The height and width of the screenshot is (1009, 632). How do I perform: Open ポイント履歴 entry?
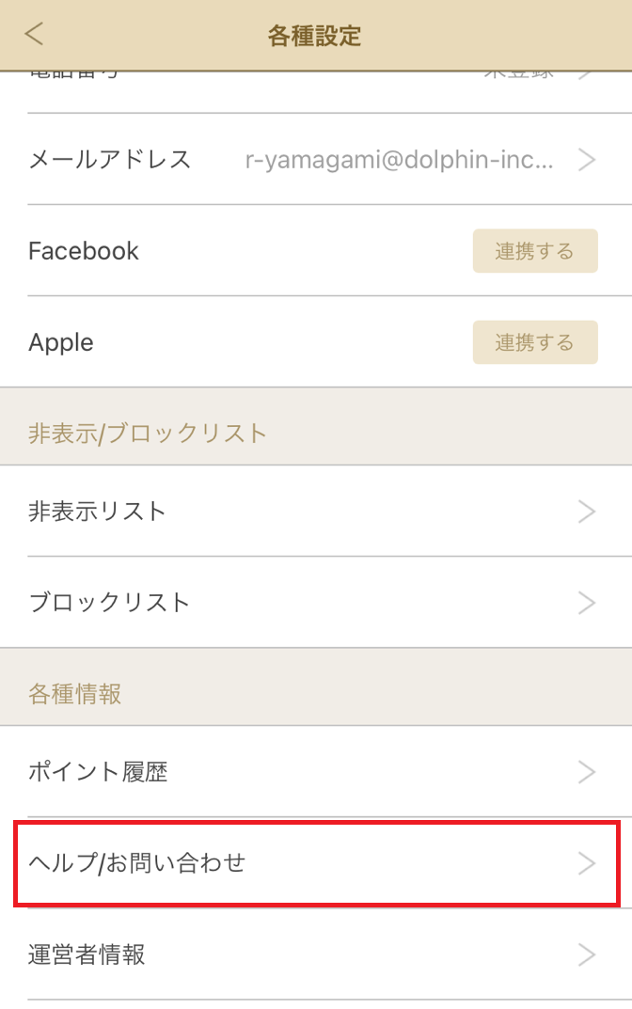coord(316,771)
